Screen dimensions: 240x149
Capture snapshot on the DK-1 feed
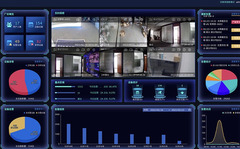pyautogui.click(x=126, y=50)
